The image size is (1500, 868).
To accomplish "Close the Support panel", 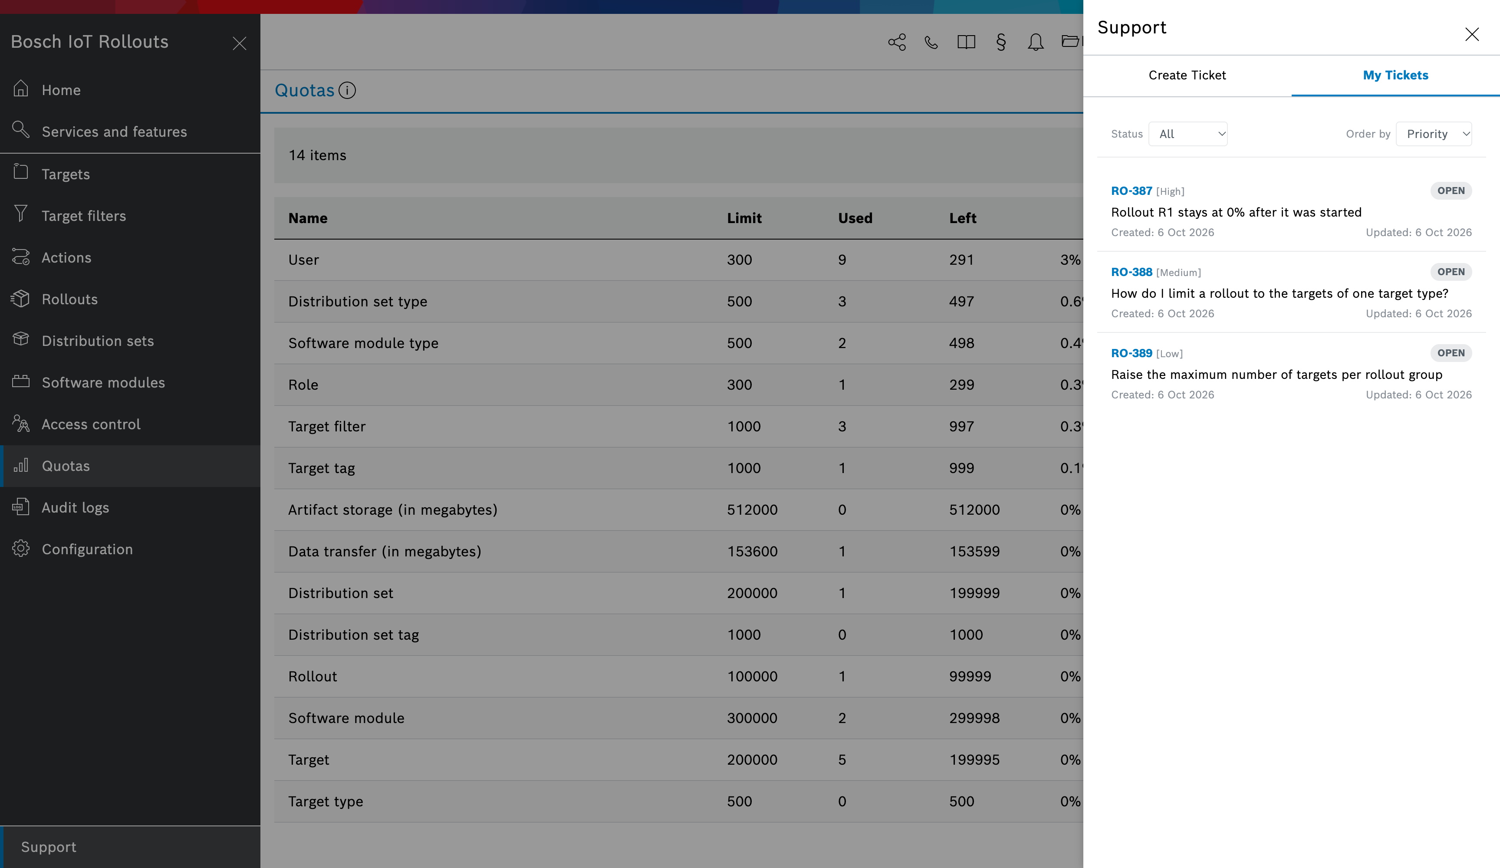I will pos(1472,34).
